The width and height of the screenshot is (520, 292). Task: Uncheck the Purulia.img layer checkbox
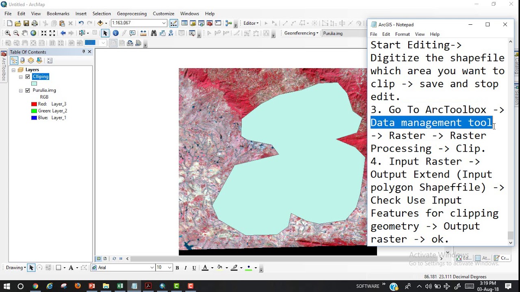[28, 90]
